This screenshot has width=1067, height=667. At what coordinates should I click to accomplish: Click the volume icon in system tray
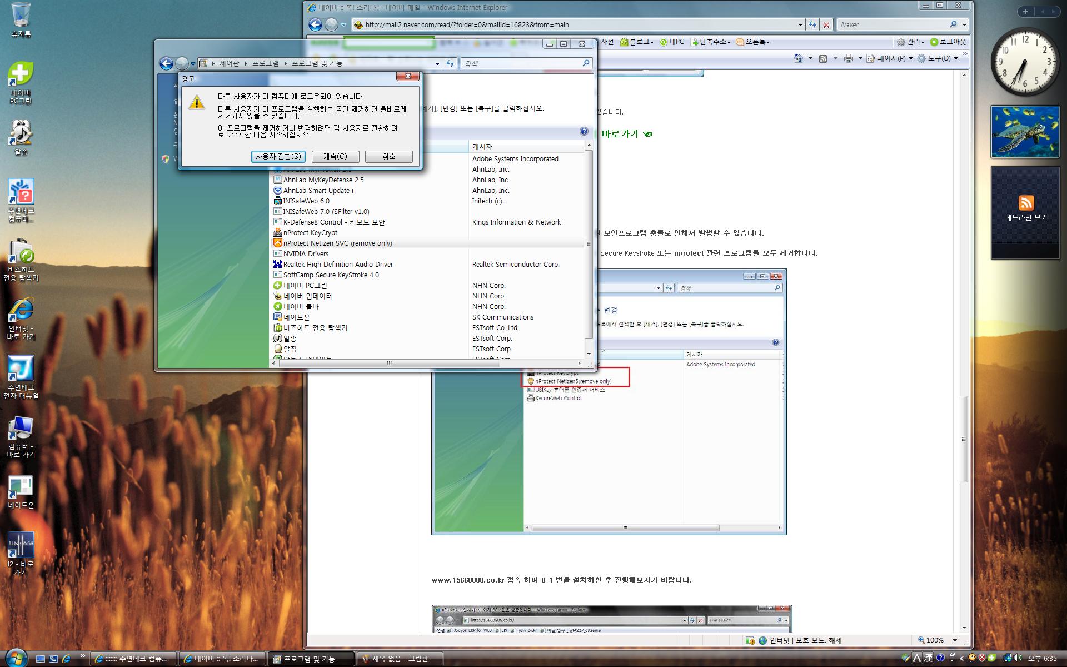pyautogui.click(x=1018, y=658)
